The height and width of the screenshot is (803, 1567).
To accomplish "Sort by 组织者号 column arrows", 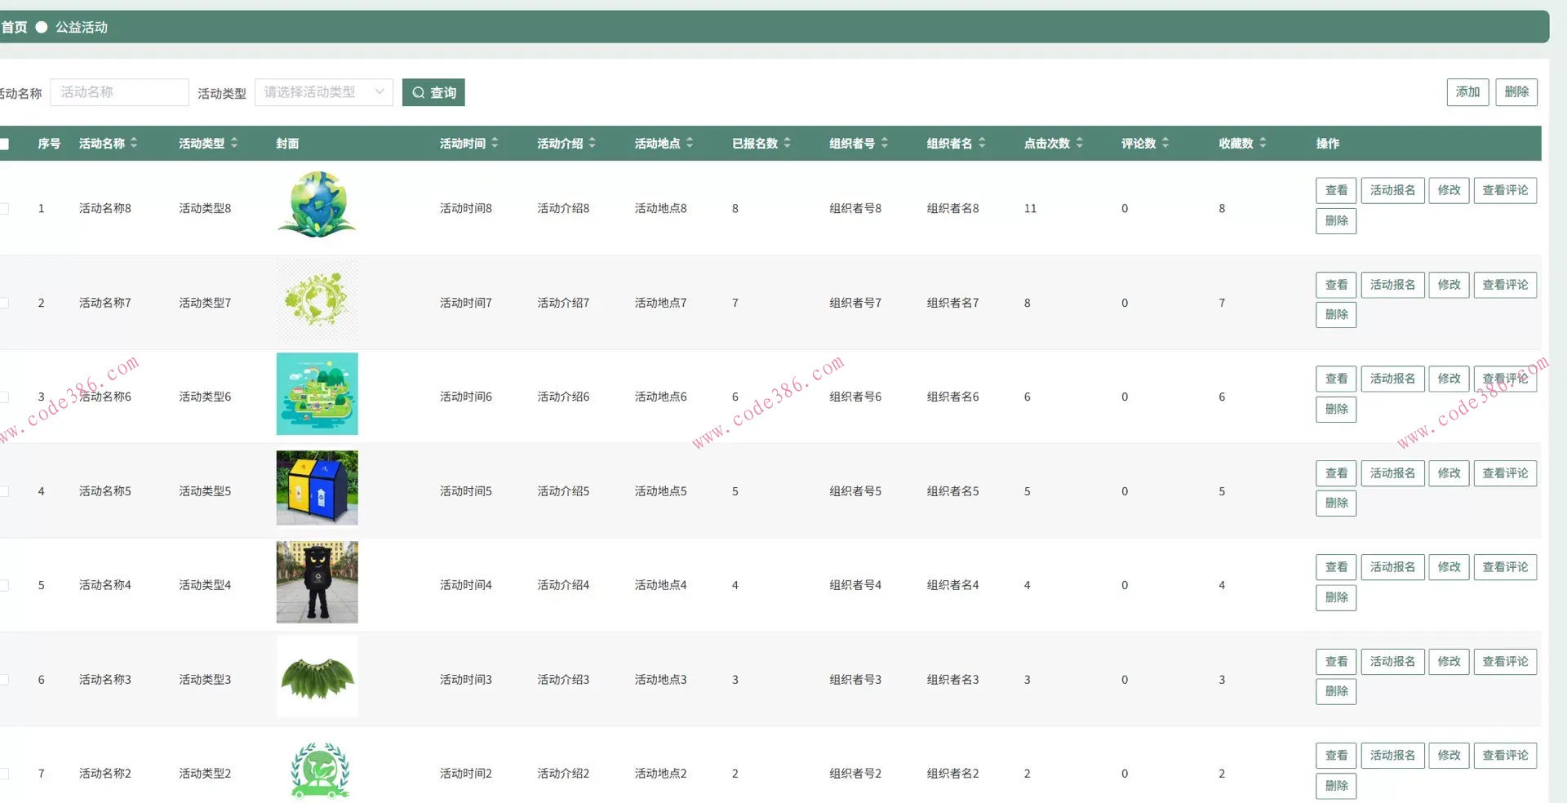I will click(885, 143).
